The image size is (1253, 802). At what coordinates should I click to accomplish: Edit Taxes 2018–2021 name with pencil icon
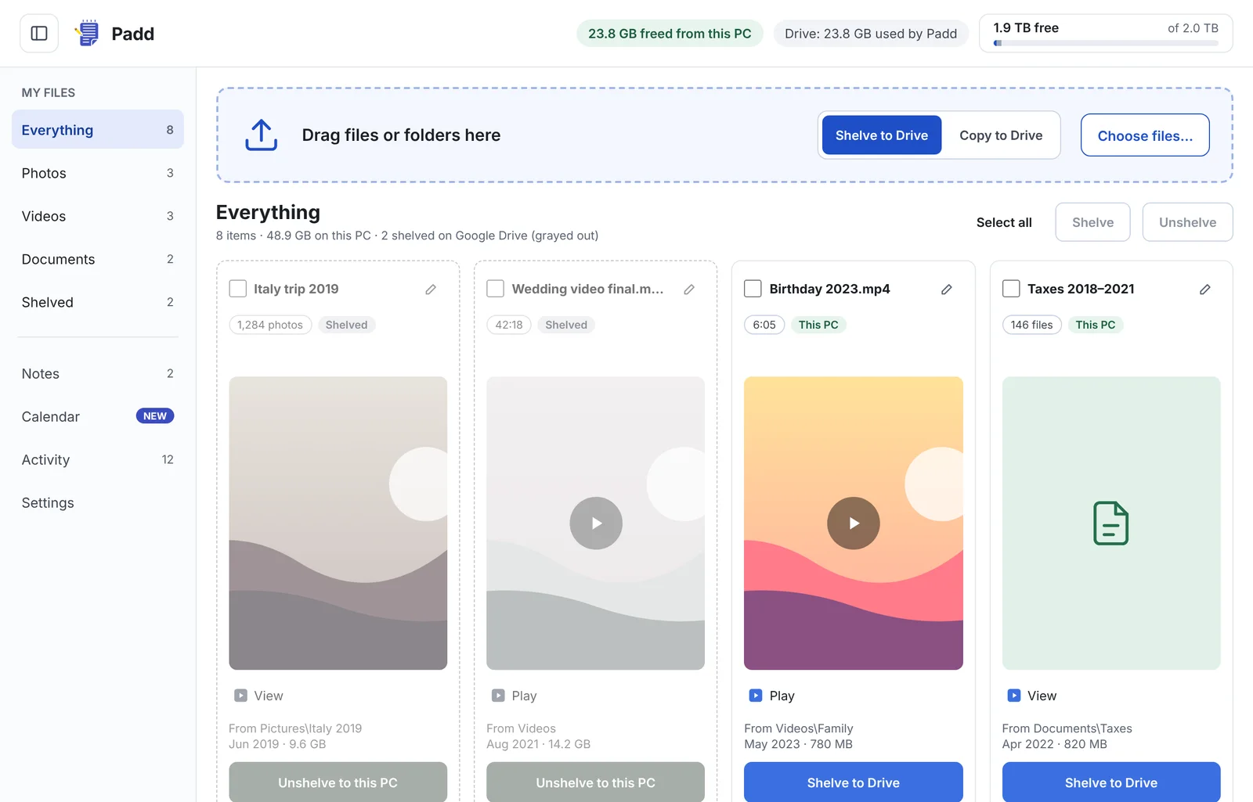tap(1205, 290)
